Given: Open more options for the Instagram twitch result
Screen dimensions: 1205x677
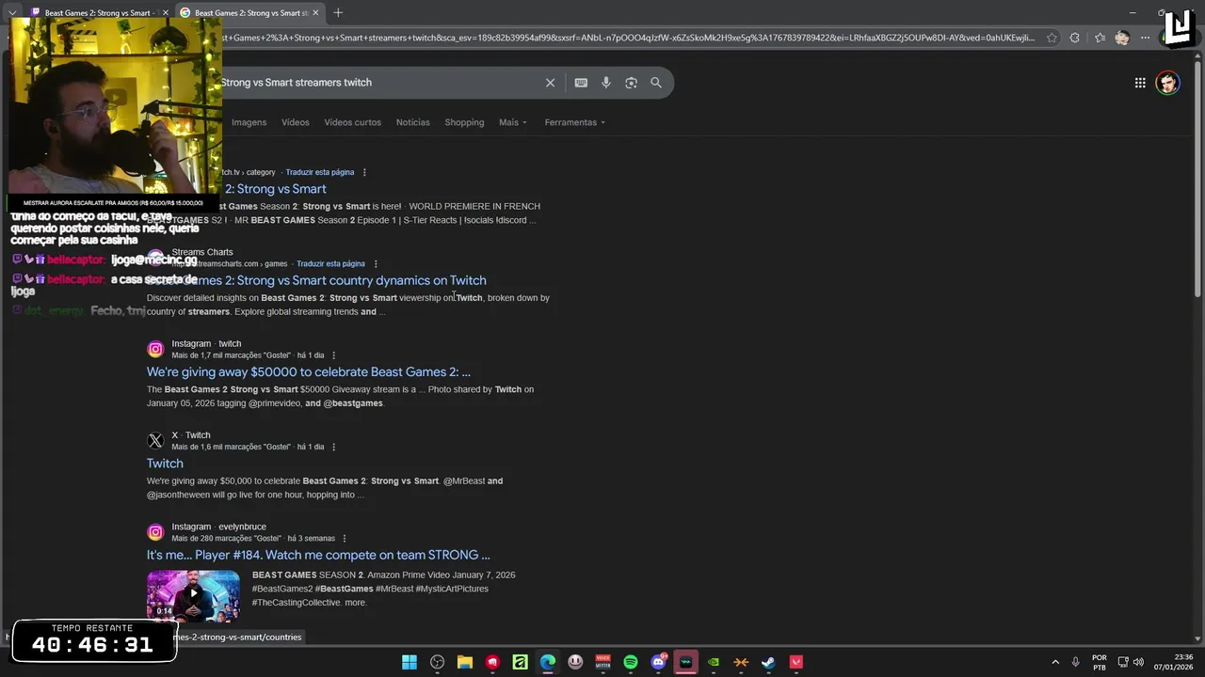Looking at the screenshot, I should pos(333,355).
